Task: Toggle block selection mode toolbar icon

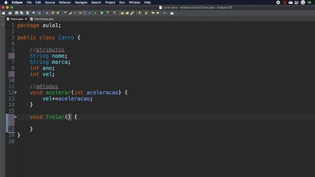Action: (x=85, y=13)
